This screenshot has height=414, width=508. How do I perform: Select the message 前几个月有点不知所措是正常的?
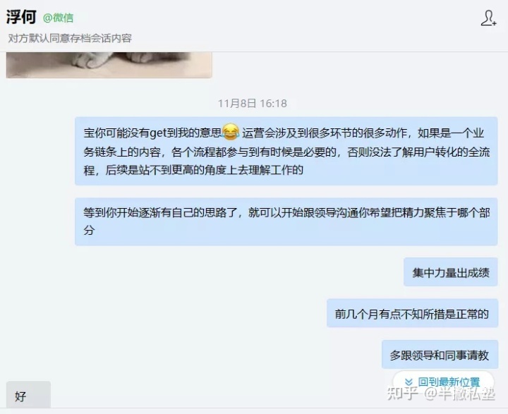tap(412, 313)
